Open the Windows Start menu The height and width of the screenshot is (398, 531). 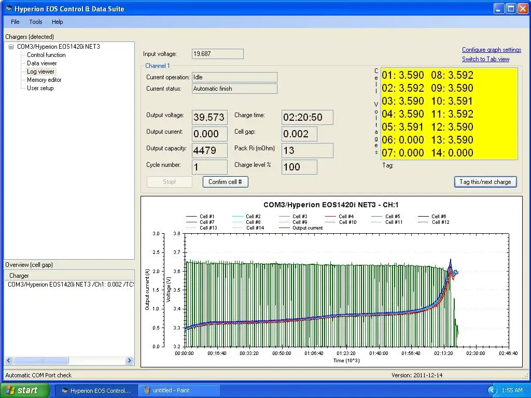pos(25,390)
